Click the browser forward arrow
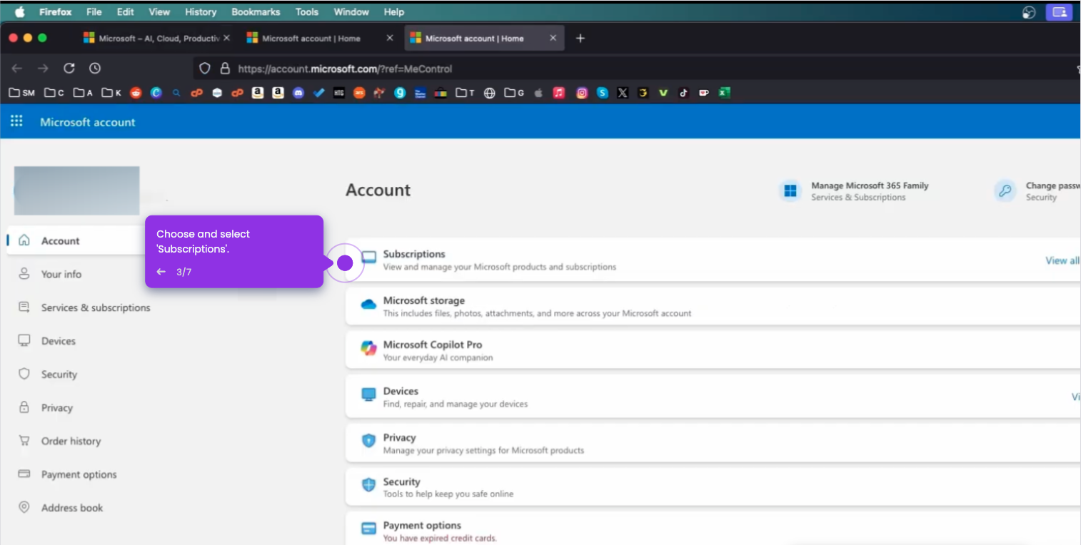 click(x=43, y=68)
